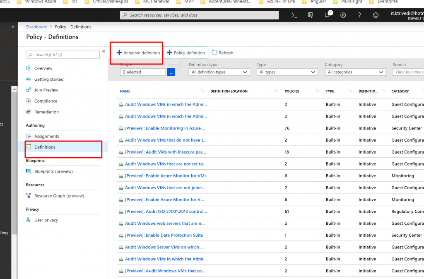424x279 pixels.
Task: Click the Dashboard breadcrumb link
Action: point(37,27)
